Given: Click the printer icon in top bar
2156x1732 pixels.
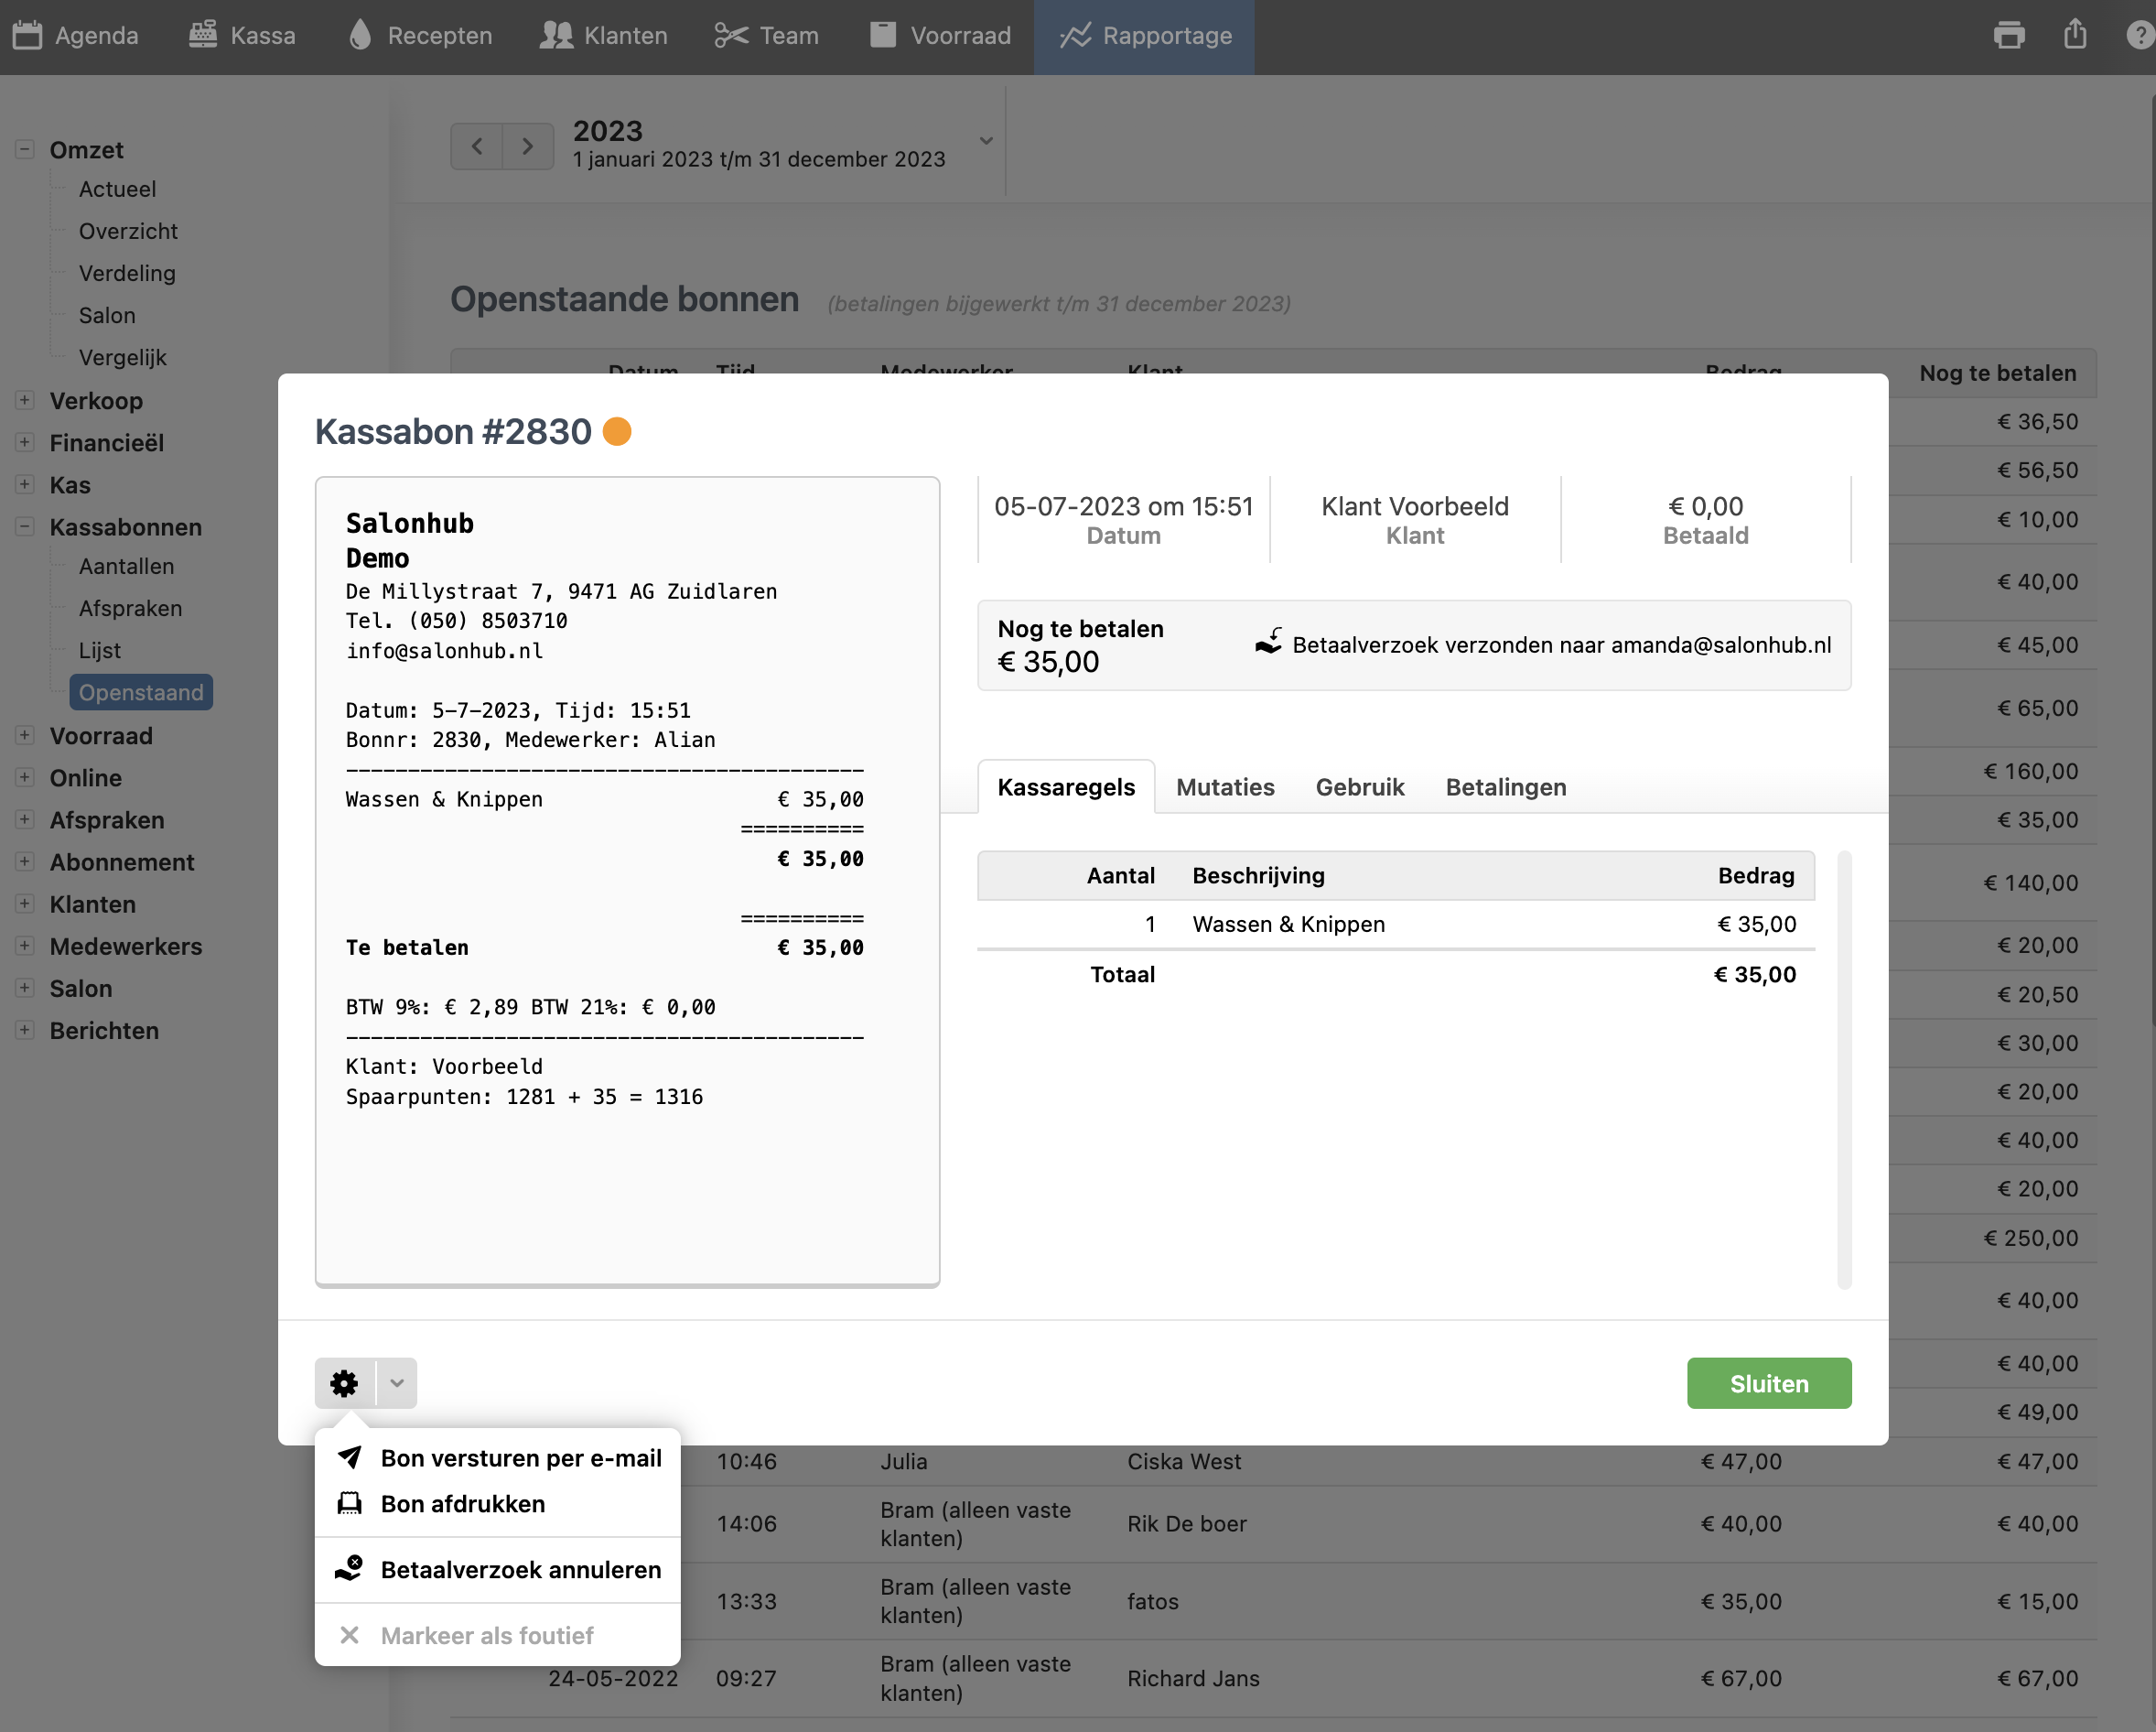Looking at the screenshot, I should pyautogui.click(x=2008, y=36).
